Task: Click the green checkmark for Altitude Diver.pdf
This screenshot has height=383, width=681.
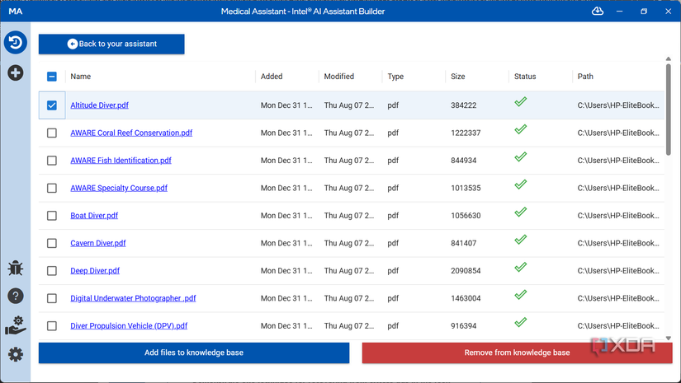Action: pos(520,102)
